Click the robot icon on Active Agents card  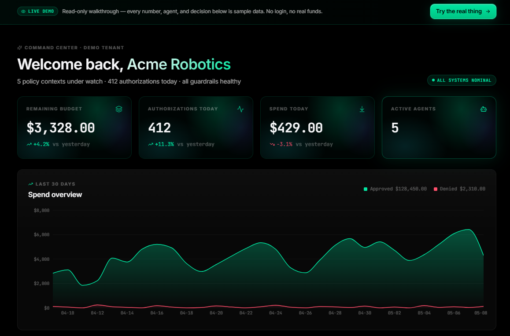pos(484,109)
